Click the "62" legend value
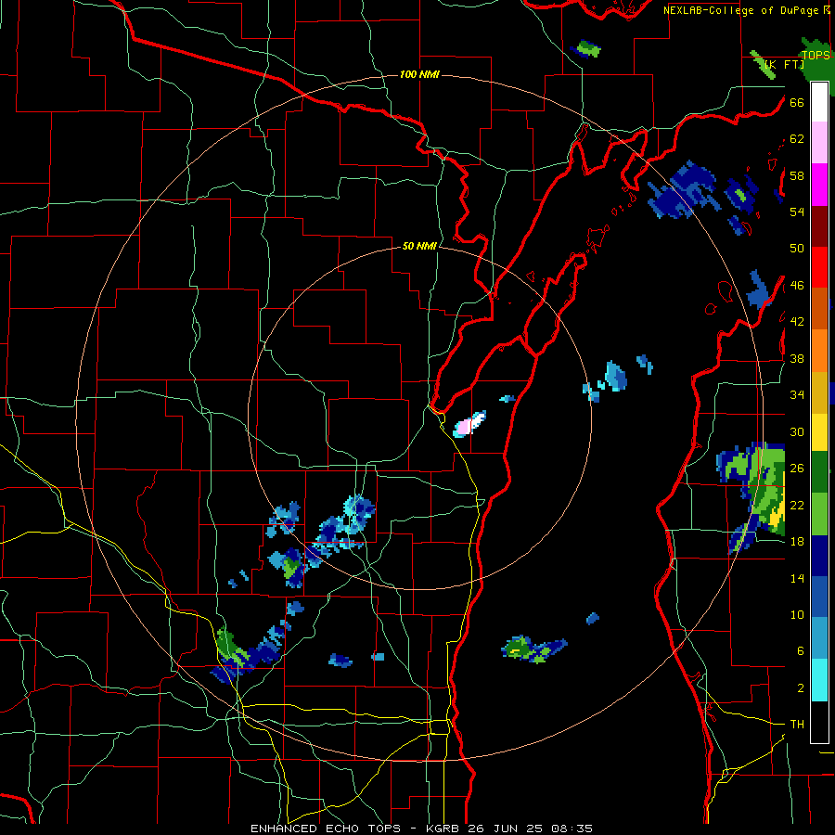 (x=797, y=139)
